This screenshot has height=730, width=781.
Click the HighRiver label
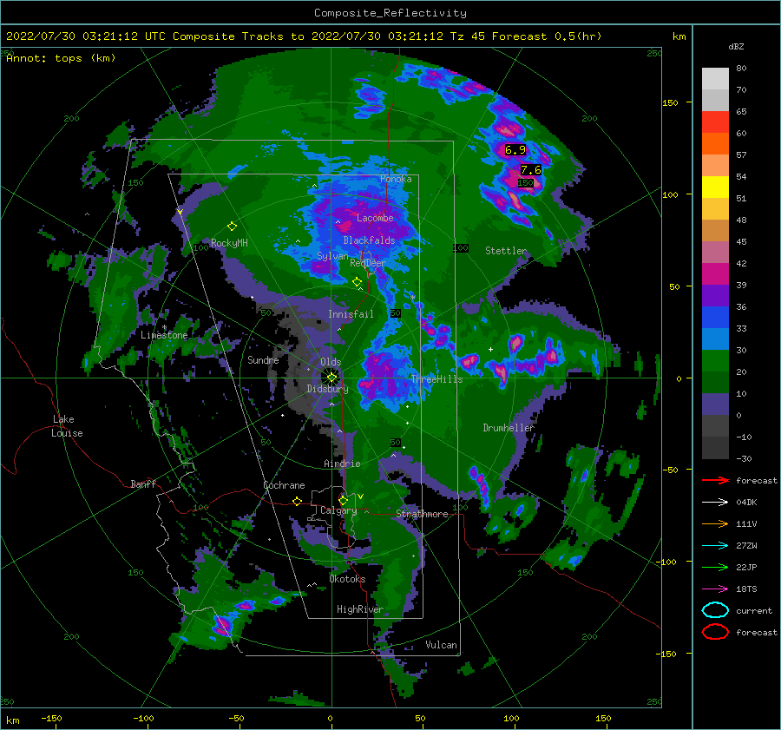(x=360, y=609)
